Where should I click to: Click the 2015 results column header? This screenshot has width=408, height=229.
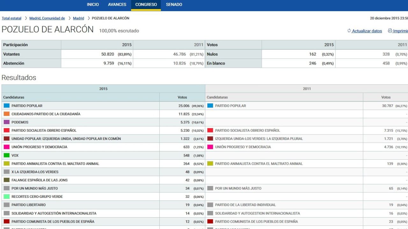coord(103,89)
